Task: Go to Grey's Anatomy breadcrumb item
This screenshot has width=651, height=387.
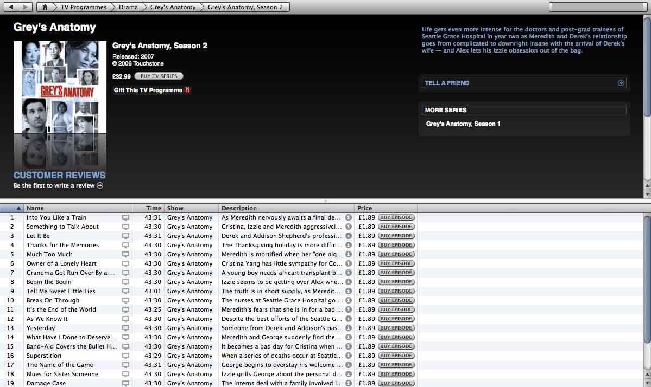Action: click(x=173, y=7)
